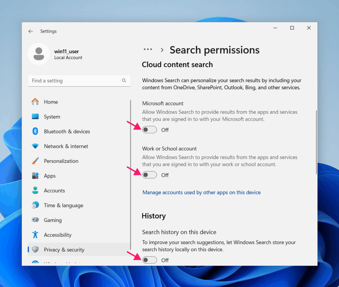Click the Microsoft account label
Screen dimensions: 339x287
(x=163, y=103)
